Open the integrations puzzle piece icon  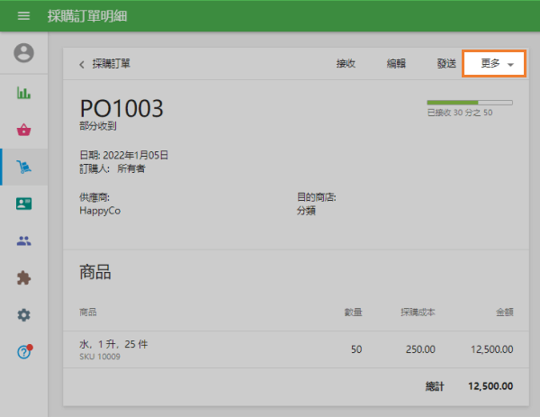tap(23, 278)
